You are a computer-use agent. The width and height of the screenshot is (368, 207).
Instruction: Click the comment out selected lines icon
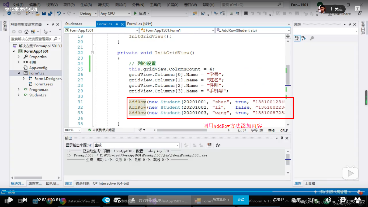click(x=231, y=13)
